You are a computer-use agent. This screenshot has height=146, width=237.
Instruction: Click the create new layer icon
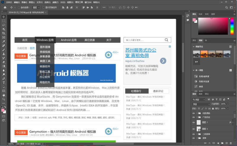pyautogui.click(x=226, y=143)
